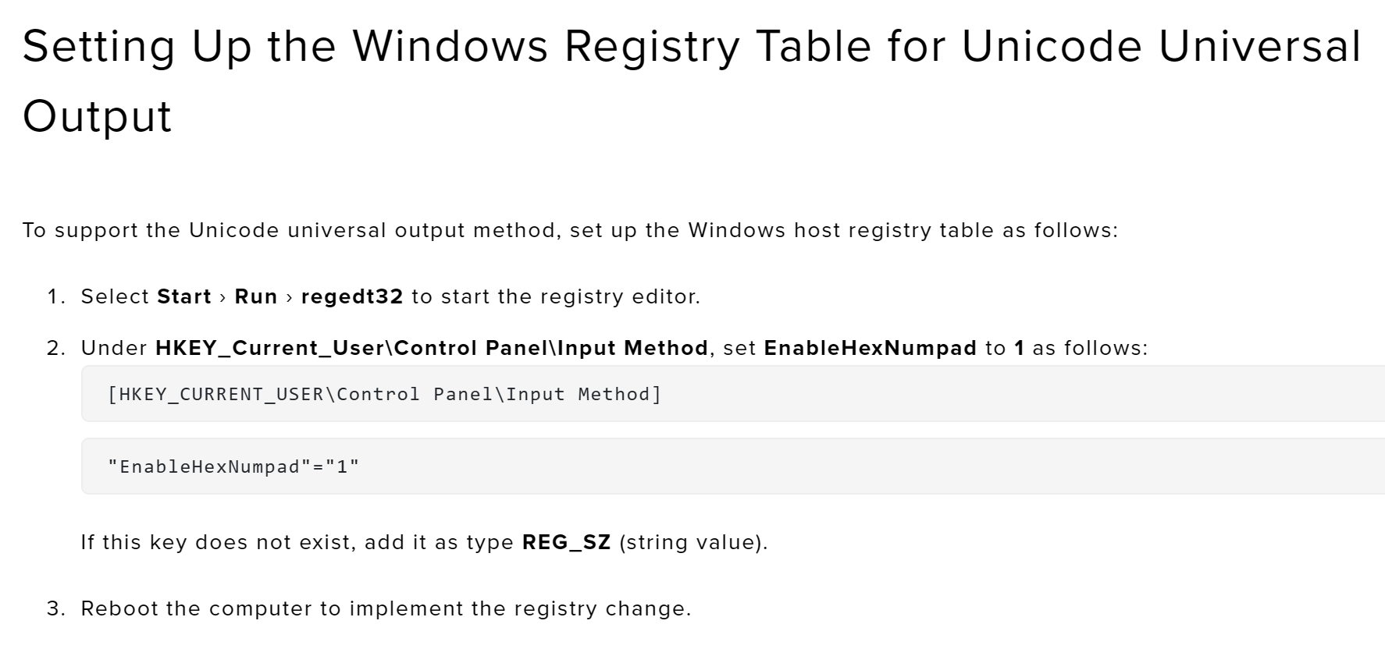Click the intro sentence beginning "To support"
Image resolution: width=1385 pixels, height=649 pixels.
pyautogui.click(x=570, y=231)
